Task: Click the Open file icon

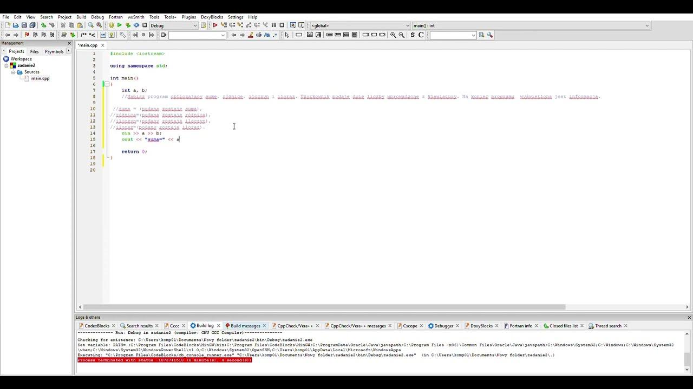Action: pos(16,25)
